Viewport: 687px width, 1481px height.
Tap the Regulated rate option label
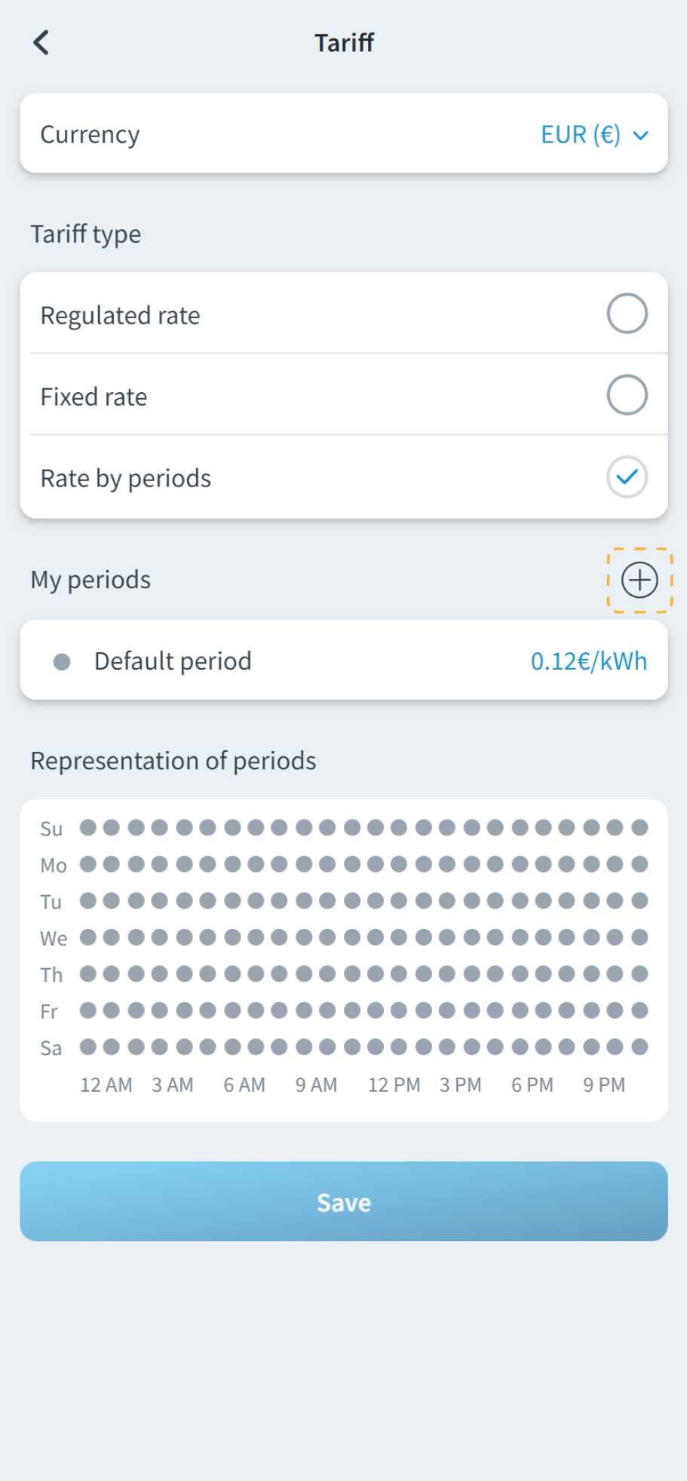[x=121, y=315]
